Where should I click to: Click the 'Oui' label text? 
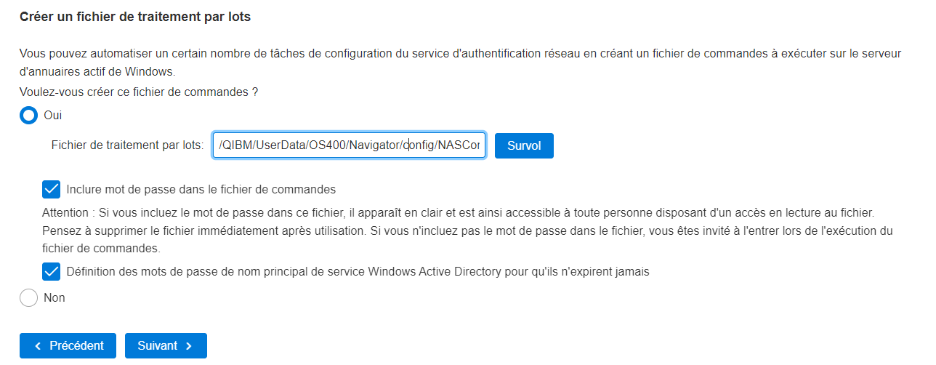52,116
